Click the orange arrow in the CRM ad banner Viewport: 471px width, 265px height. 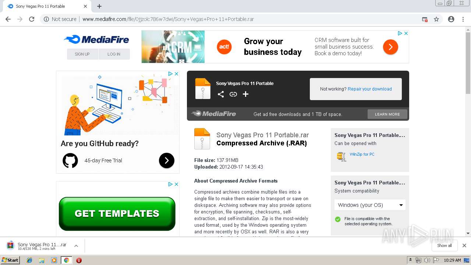(x=390, y=47)
